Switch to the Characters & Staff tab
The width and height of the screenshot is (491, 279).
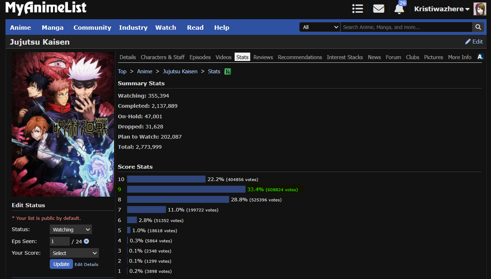pos(163,57)
